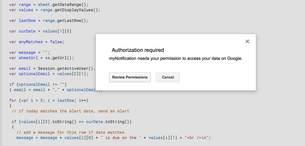Image resolution: width=305 pixels, height=146 pixels.
Task: Click the line 'if (values[i][3].toString() == curDate.toString())'
Action: click(71, 122)
